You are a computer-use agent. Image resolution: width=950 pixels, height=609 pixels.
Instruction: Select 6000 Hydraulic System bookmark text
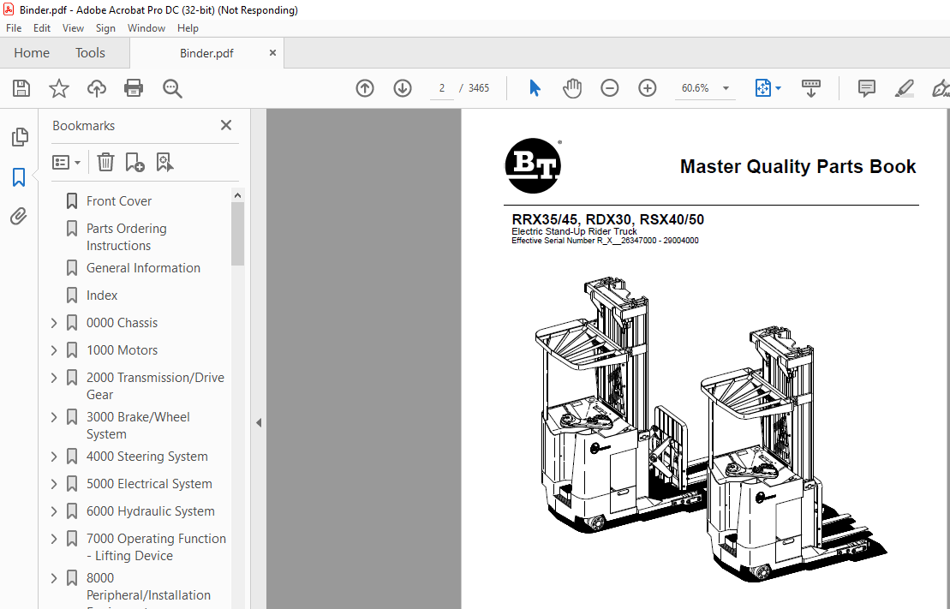pos(150,511)
